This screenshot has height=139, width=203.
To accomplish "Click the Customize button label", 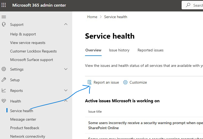I will 138,82.
